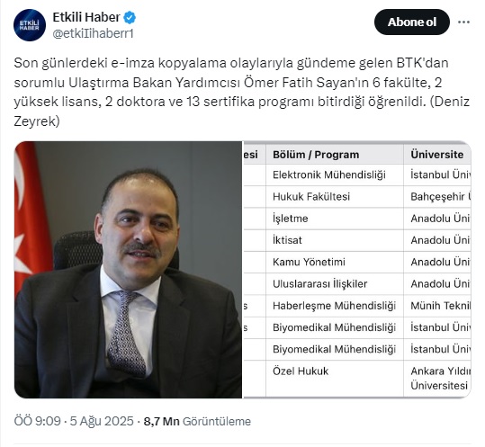Select the Haberleşme Mühendisliği table row
485x447 pixels.
[x=357, y=306]
